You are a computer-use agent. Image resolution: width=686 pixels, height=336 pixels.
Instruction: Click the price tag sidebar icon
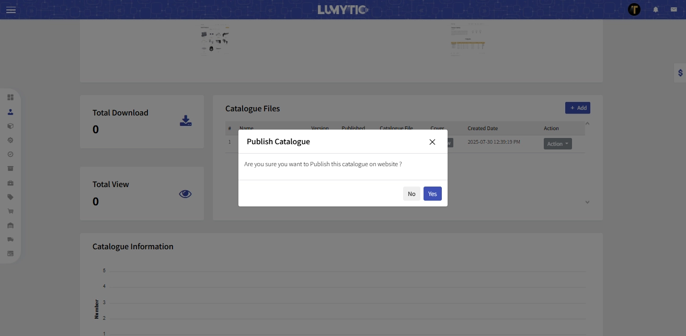(x=10, y=197)
